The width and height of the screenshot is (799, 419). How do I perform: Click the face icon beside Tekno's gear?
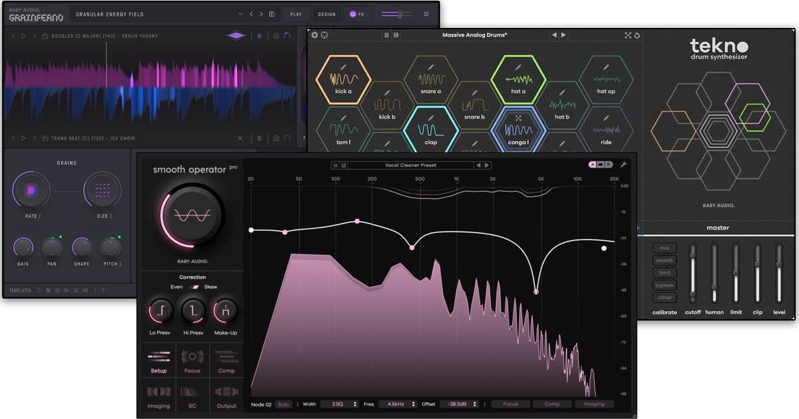(x=325, y=35)
